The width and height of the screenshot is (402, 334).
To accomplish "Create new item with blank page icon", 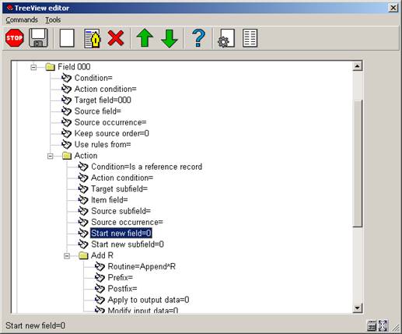I will tap(67, 38).
